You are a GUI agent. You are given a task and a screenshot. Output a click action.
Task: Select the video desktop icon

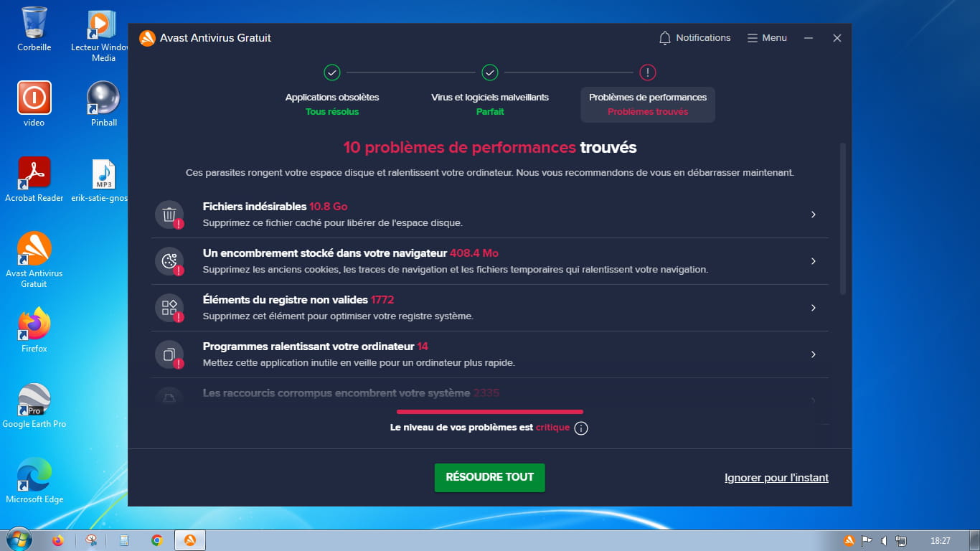[34, 104]
